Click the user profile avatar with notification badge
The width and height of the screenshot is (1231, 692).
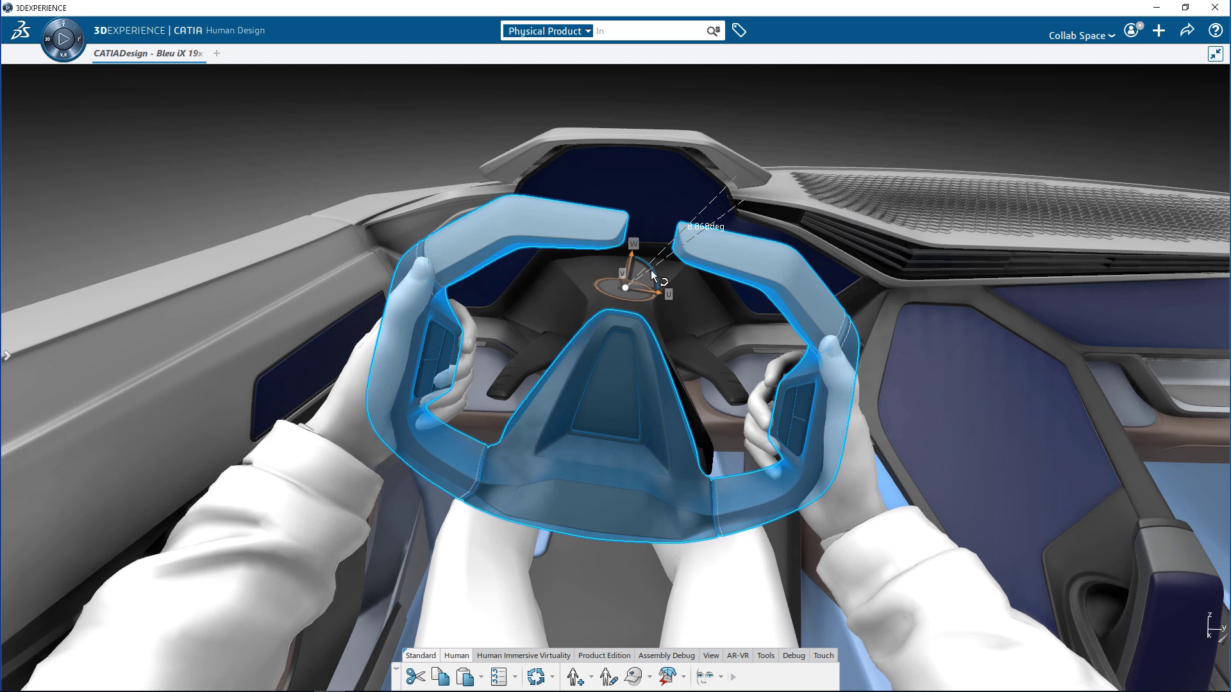1132,30
